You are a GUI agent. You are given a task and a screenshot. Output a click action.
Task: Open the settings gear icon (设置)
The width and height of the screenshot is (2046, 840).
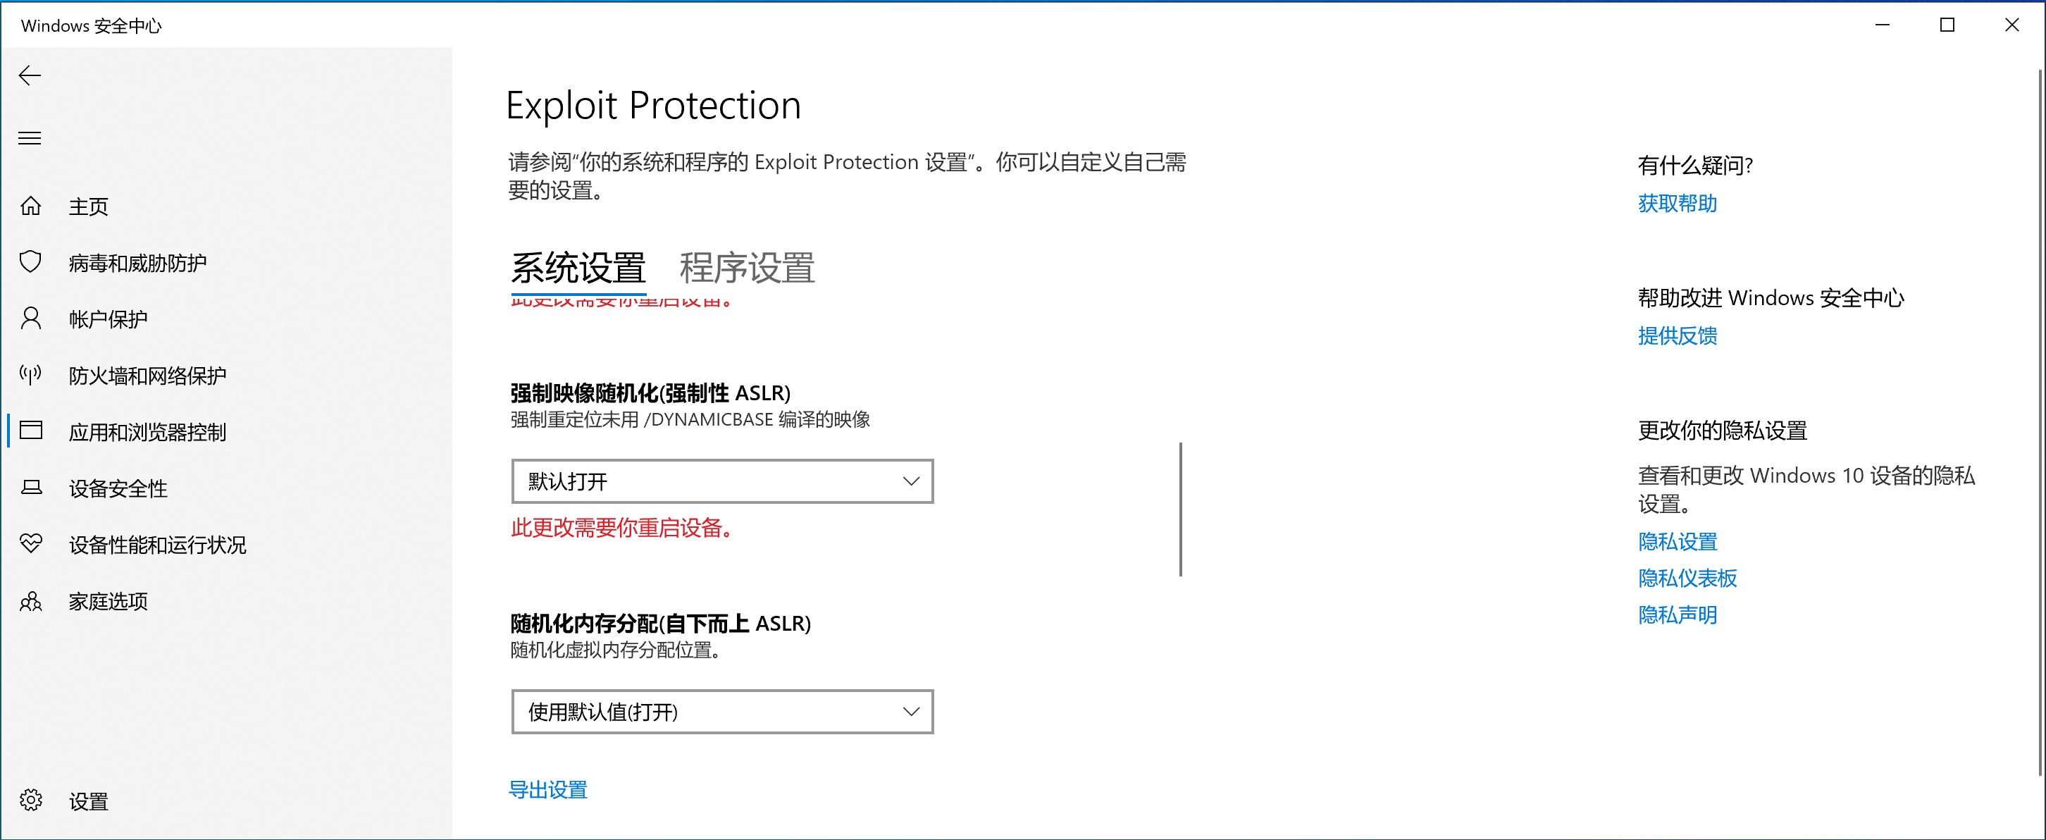pyautogui.click(x=31, y=801)
